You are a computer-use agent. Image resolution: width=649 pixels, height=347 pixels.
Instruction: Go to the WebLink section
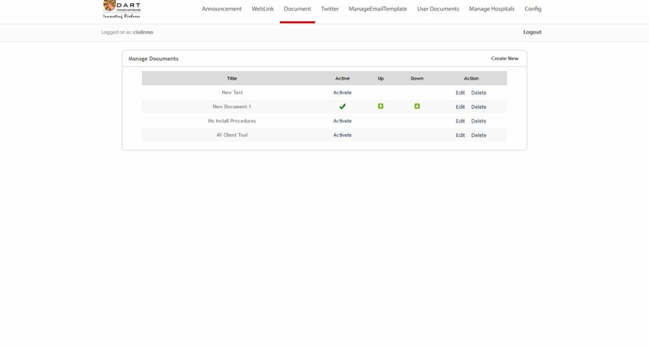[262, 9]
